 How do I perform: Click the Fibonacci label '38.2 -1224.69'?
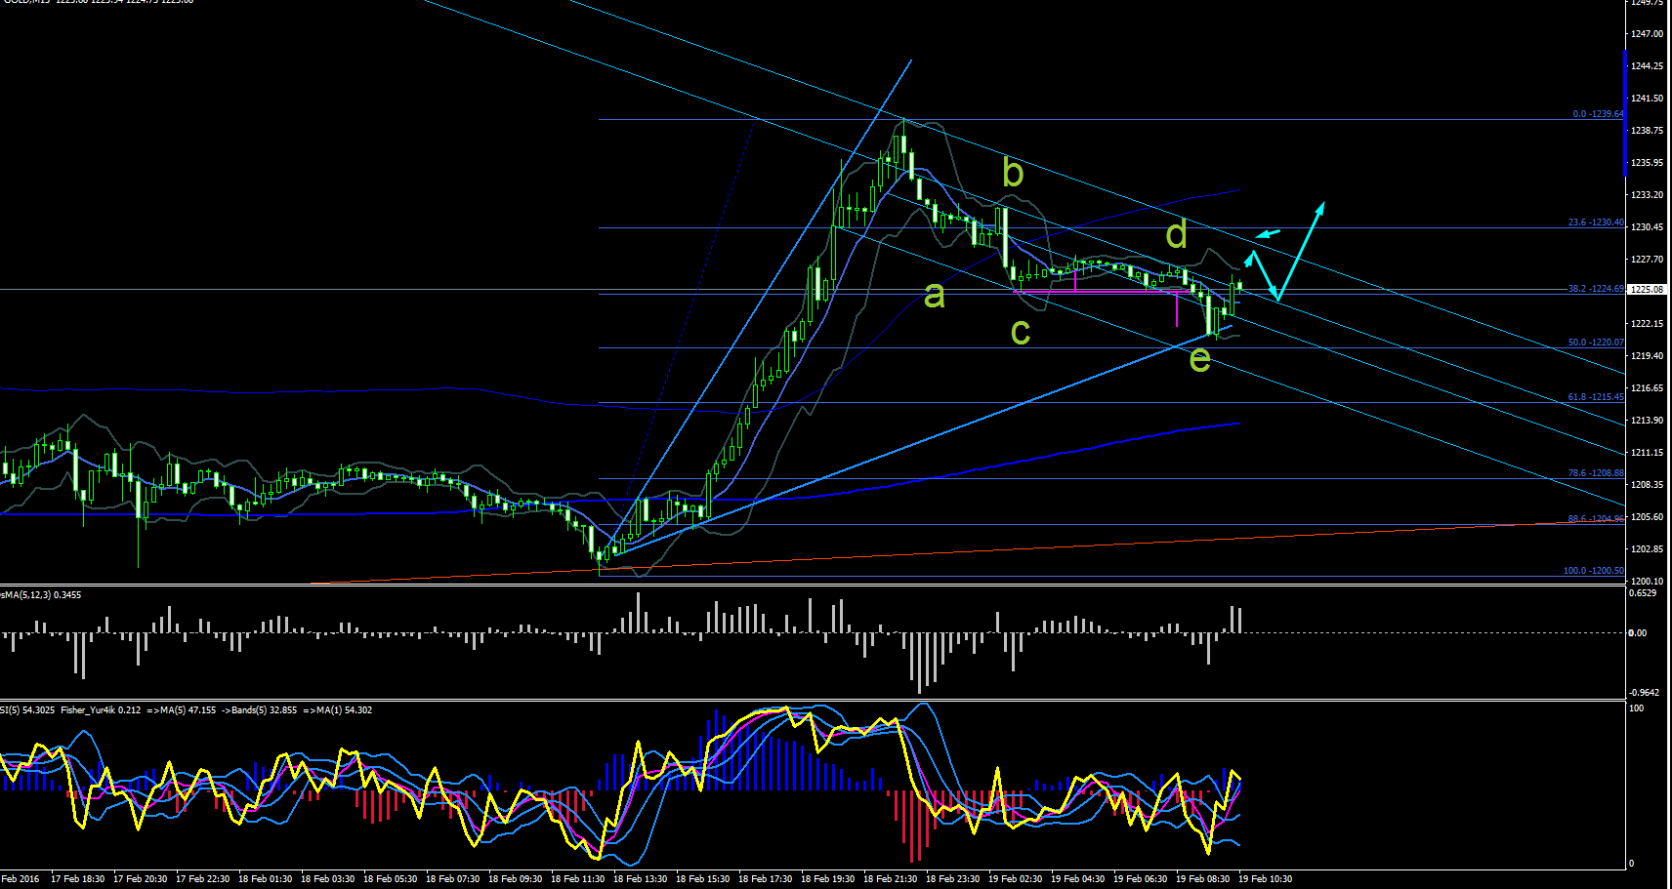(1596, 289)
